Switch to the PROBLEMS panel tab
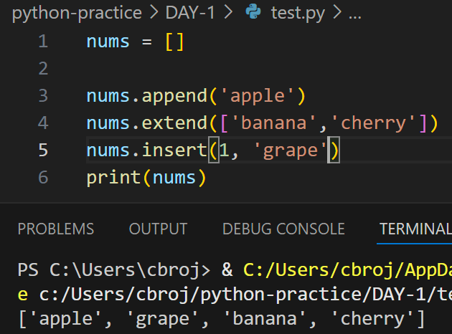 pos(56,229)
